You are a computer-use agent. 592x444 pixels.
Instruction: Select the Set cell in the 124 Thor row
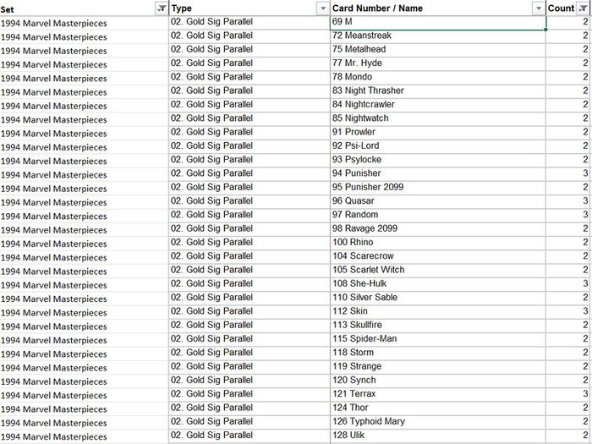84,408
